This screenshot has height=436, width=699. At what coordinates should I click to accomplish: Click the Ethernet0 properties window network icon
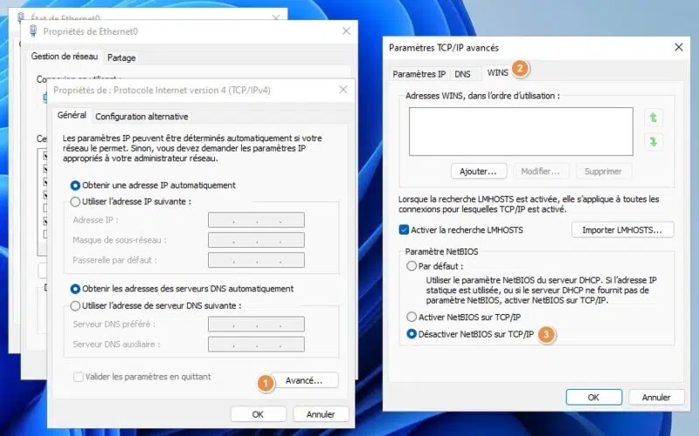click(x=33, y=31)
